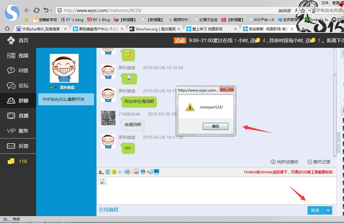Open the online status dropdown under avatar
Viewport: 344px width, 223px height.
pos(56,87)
